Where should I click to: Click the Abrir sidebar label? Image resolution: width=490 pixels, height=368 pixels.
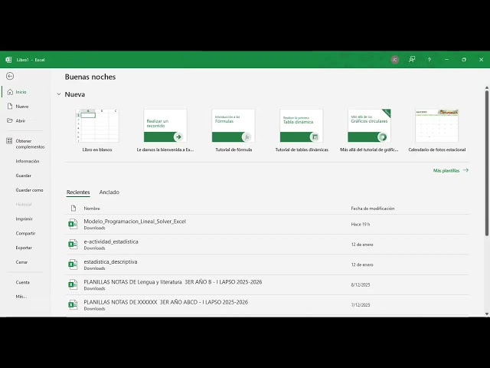tap(21, 121)
